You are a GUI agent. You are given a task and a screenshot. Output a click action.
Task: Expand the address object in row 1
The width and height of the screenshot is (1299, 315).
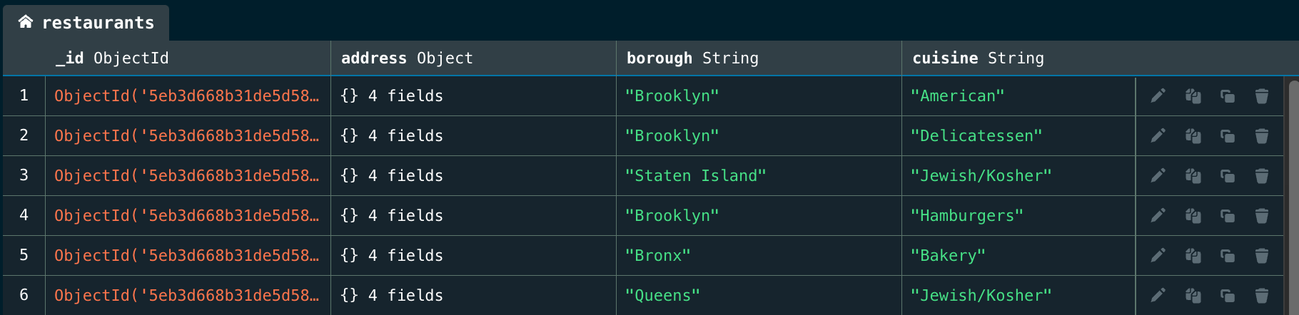click(392, 95)
